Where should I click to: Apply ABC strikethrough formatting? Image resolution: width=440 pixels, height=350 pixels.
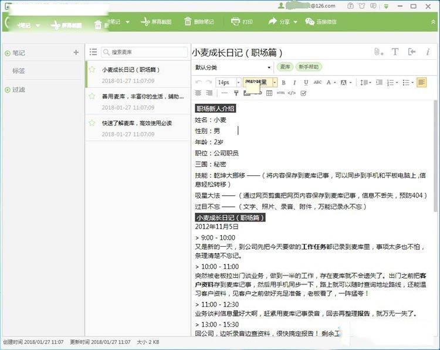coord(317,83)
